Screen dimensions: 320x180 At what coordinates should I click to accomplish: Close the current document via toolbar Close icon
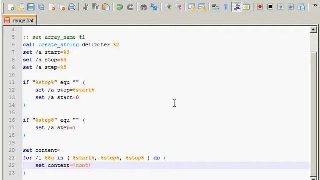click(x=52, y=7)
